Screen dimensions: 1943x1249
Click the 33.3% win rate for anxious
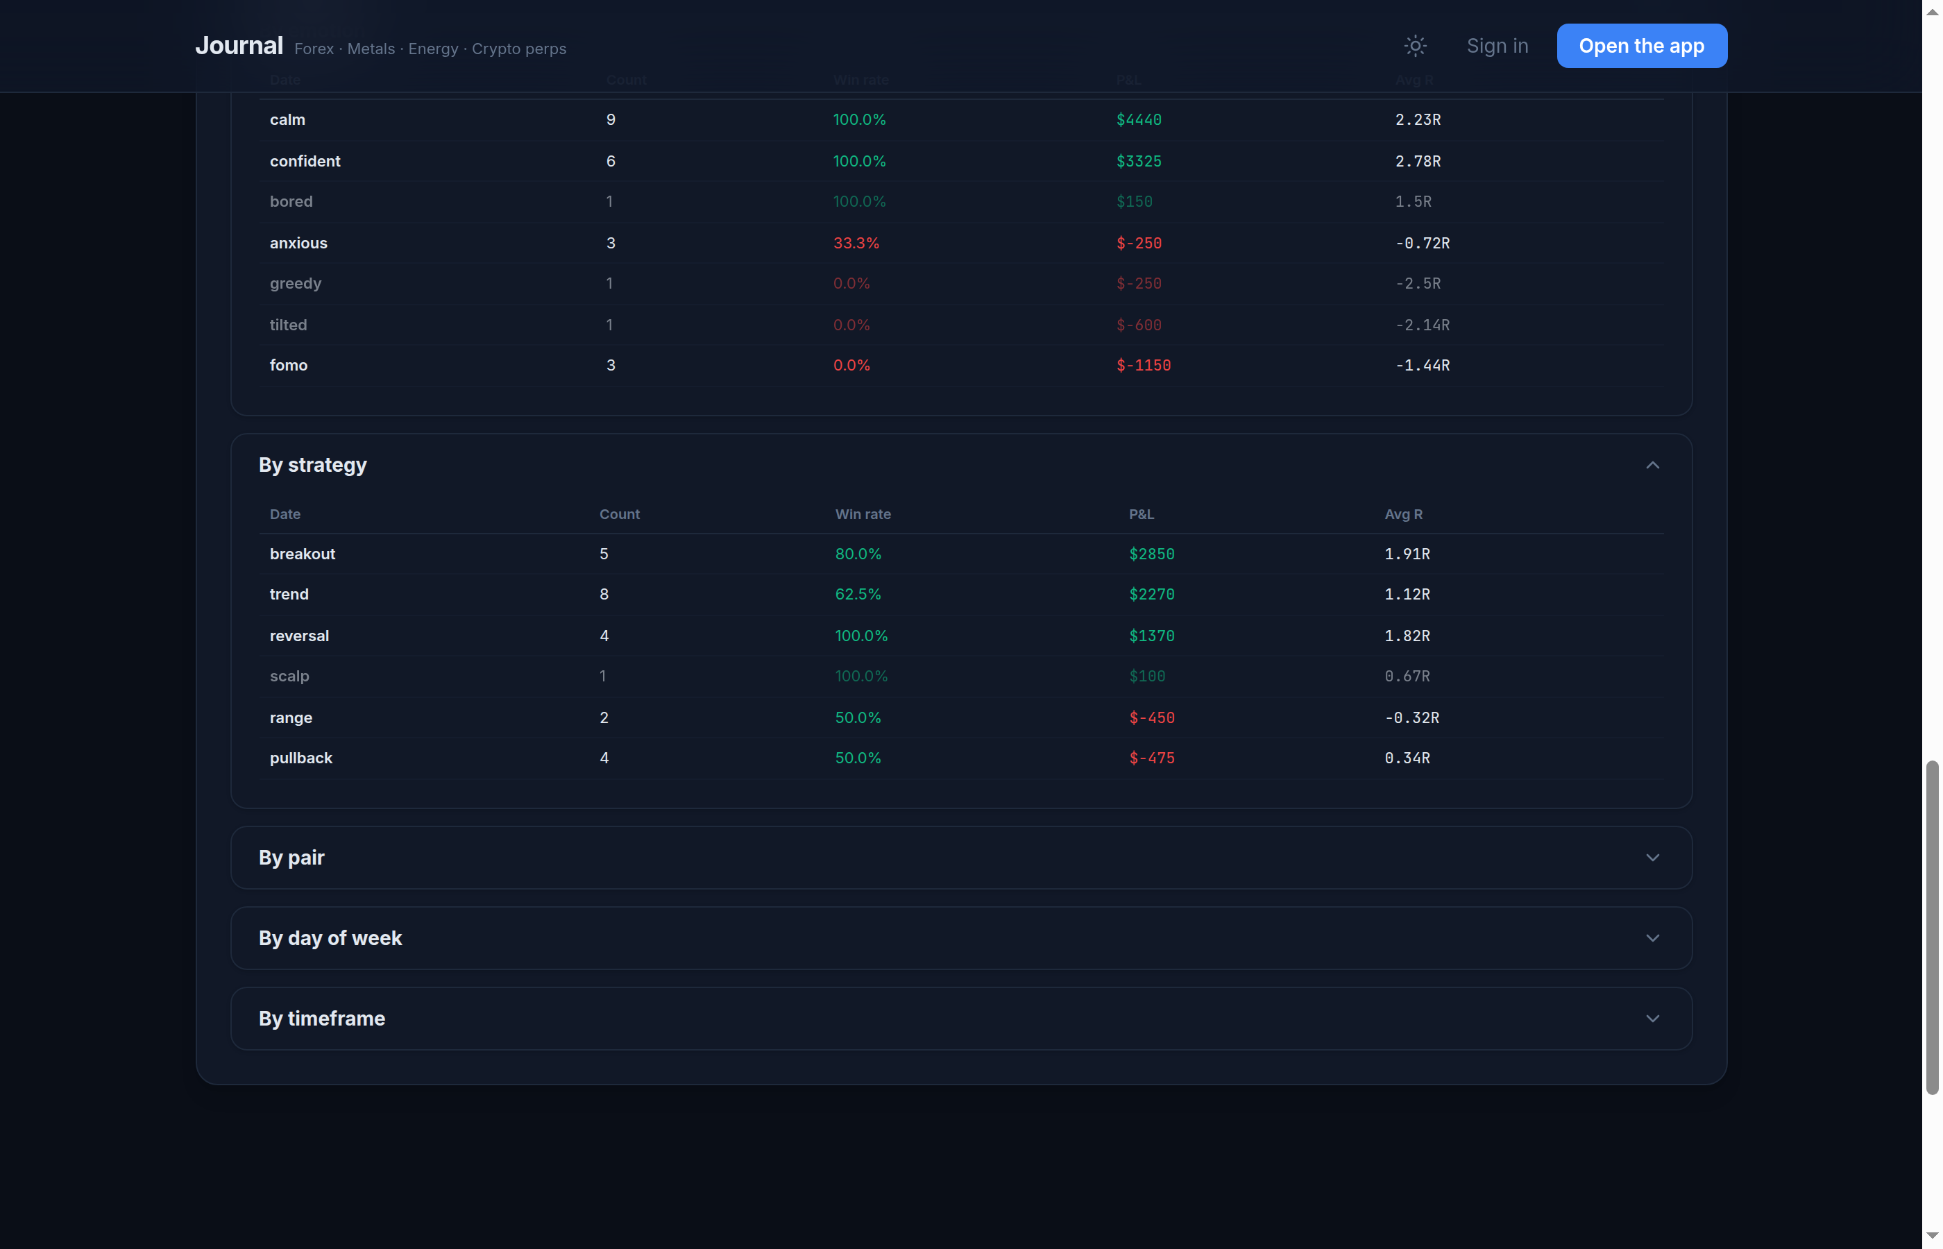pos(856,244)
